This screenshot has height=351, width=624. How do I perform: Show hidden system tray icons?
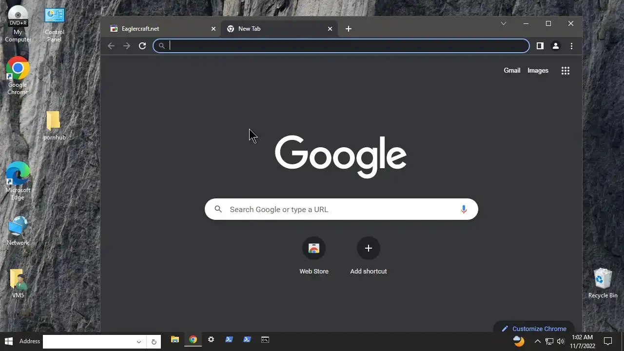[538, 341]
